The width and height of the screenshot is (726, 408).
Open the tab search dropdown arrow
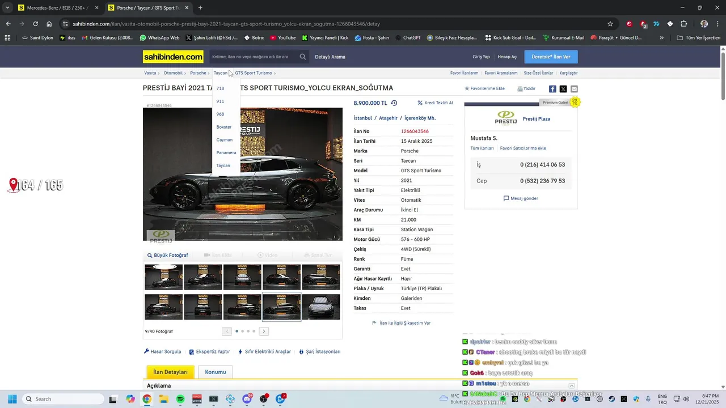(x=7, y=8)
